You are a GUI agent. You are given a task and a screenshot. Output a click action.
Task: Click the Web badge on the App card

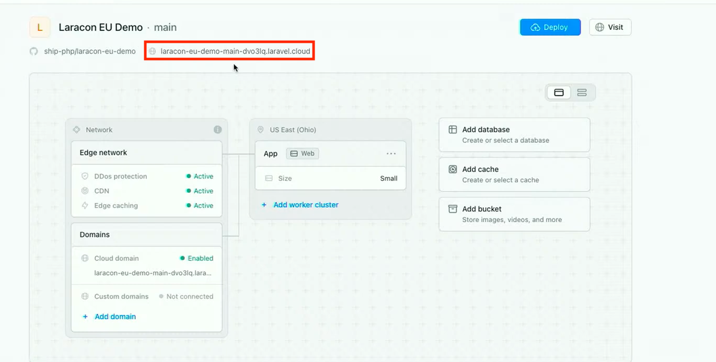(303, 154)
